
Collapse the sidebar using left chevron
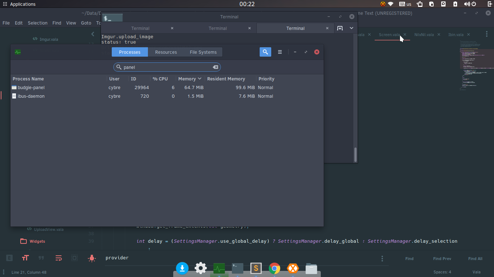pos(93,34)
